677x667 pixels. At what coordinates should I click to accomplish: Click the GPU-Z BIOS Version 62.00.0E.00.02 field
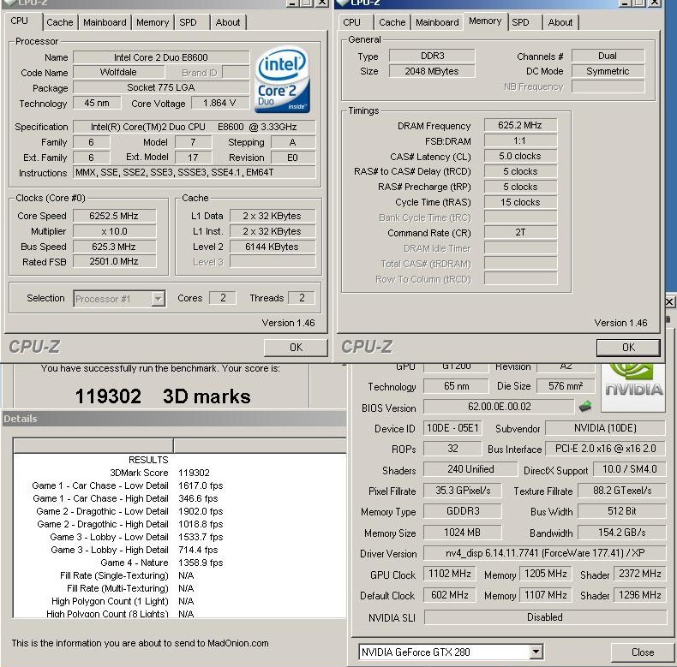pyautogui.click(x=499, y=407)
